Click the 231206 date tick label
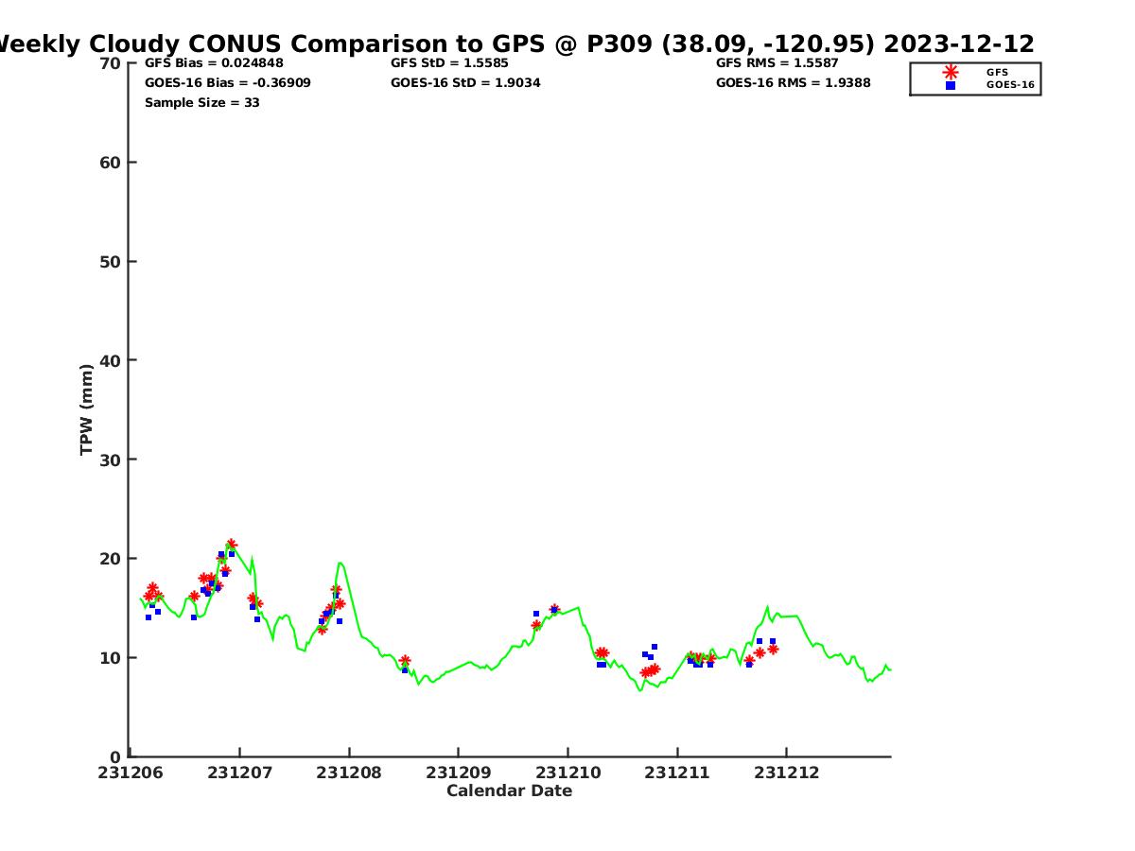The width and height of the screenshot is (1135, 851). pos(131,773)
